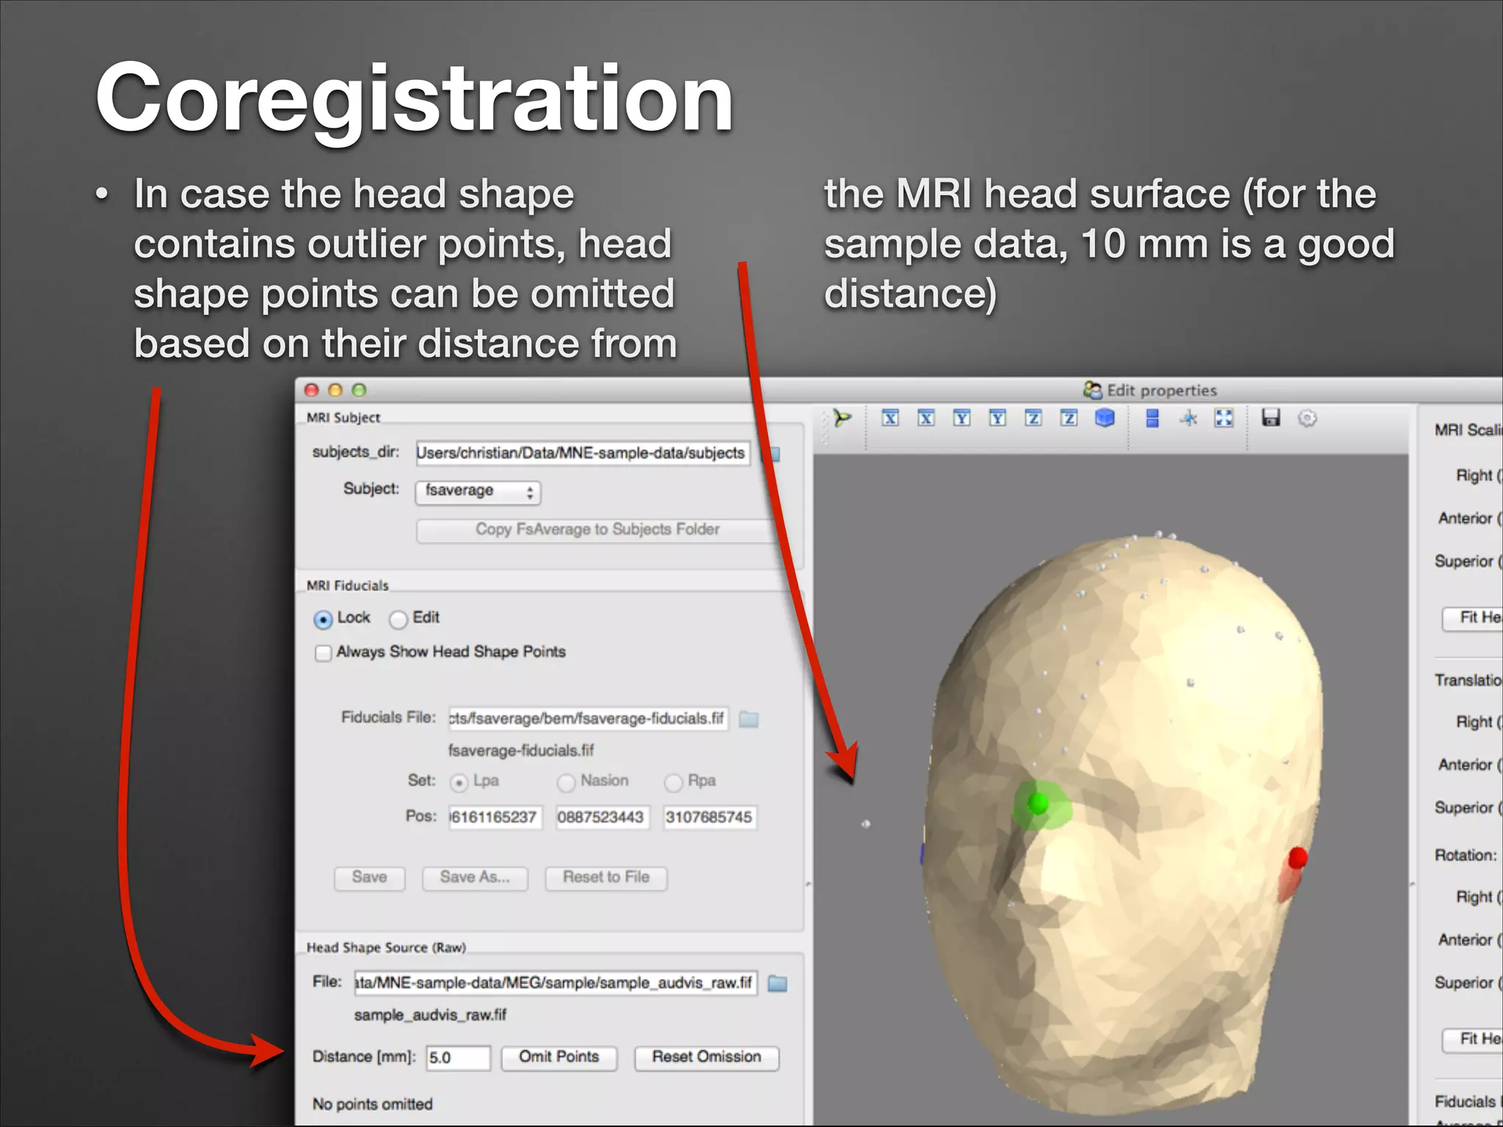Select the Edit fiducials radio button
Viewport: 1503px width, 1127px height.
(x=399, y=619)
